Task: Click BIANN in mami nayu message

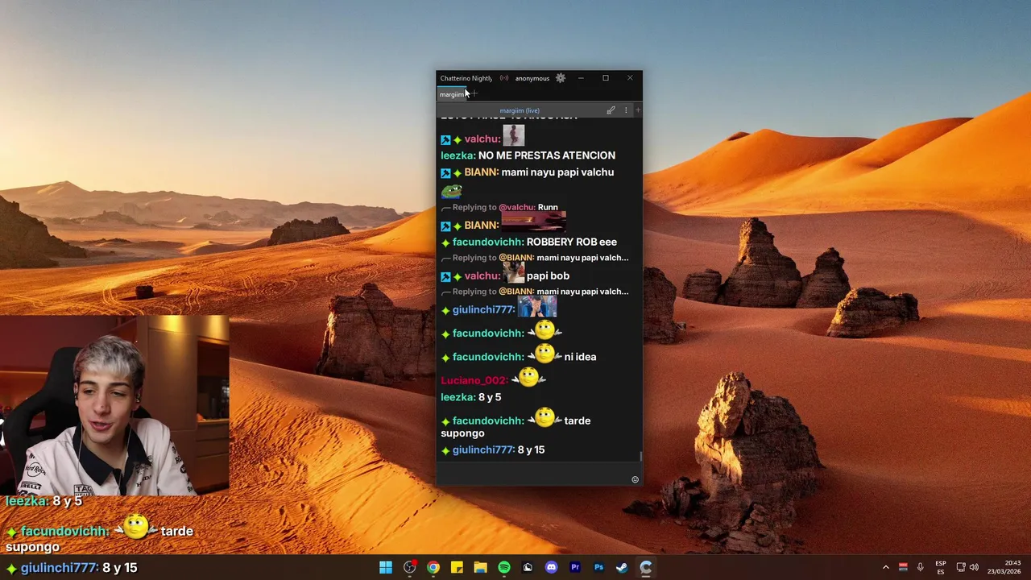Action: tap(481, 172)
